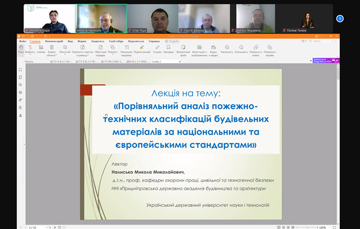The height and width of the screenshot is (229, 360).
Task: Open the Поделиться ribbon tab
Action: [x=136, y=41]
